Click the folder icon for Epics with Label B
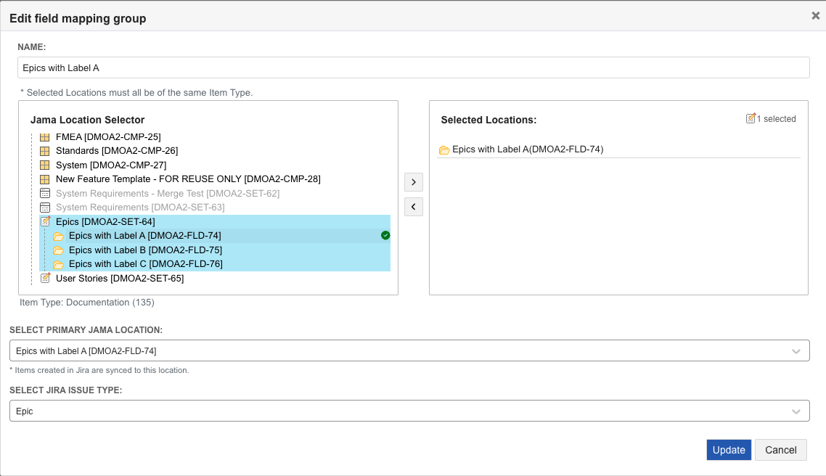Image resolution: width=826 pixels, height=476 pixels. pyautogui.click(x=58, y=250)
